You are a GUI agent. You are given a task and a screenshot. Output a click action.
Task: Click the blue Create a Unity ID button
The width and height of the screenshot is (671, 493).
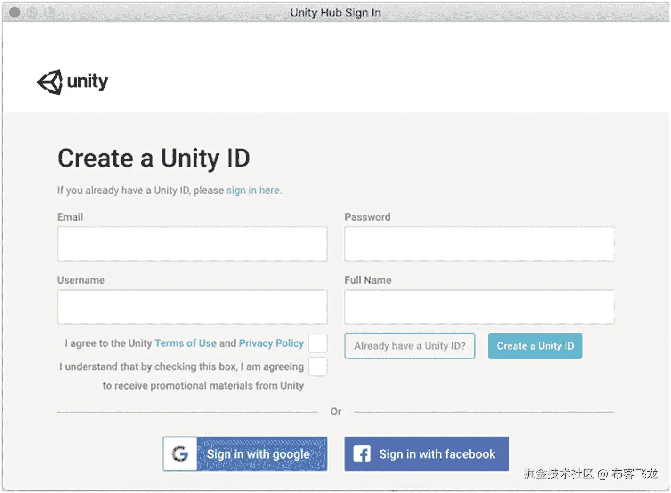[535, 346]
